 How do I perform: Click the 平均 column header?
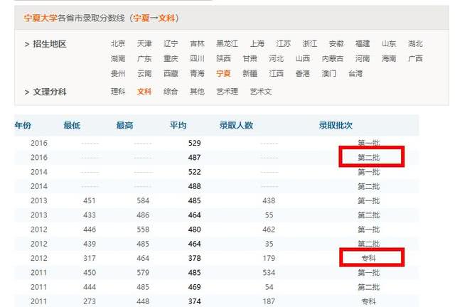pos(178,125)
